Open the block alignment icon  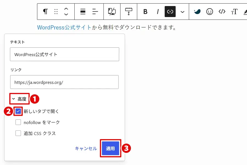pos(83,12)
